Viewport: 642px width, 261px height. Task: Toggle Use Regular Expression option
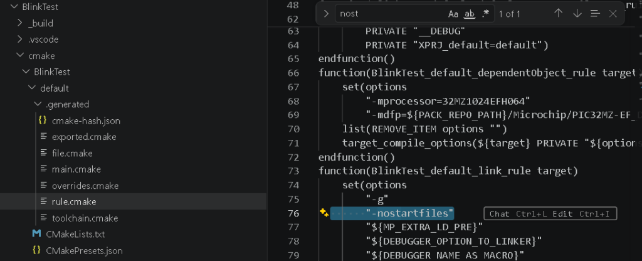pos(486,14)
